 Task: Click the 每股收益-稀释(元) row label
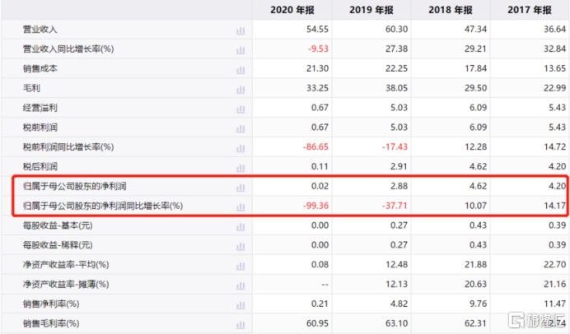(58, 245)
